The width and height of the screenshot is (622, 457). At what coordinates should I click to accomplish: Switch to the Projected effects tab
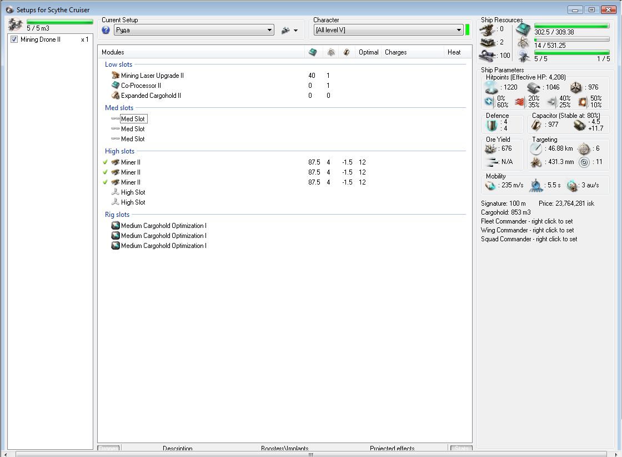click(392, 448)
